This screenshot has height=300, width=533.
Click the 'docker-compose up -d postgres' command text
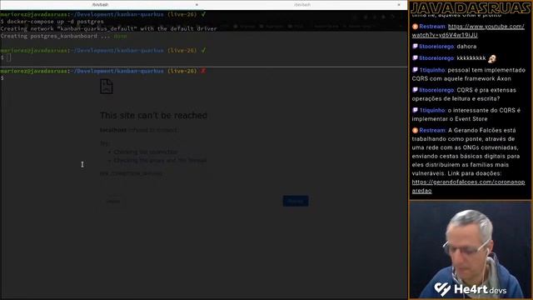56,22
